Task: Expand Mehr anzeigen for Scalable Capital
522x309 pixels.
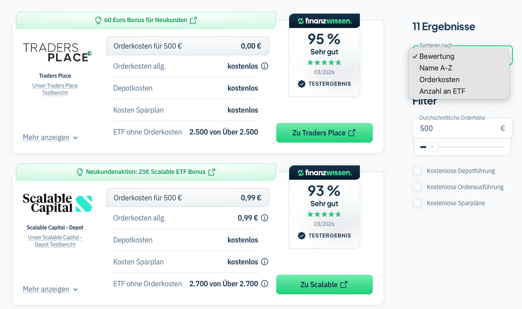Action: pyautogui.click(x=50, y=289)
